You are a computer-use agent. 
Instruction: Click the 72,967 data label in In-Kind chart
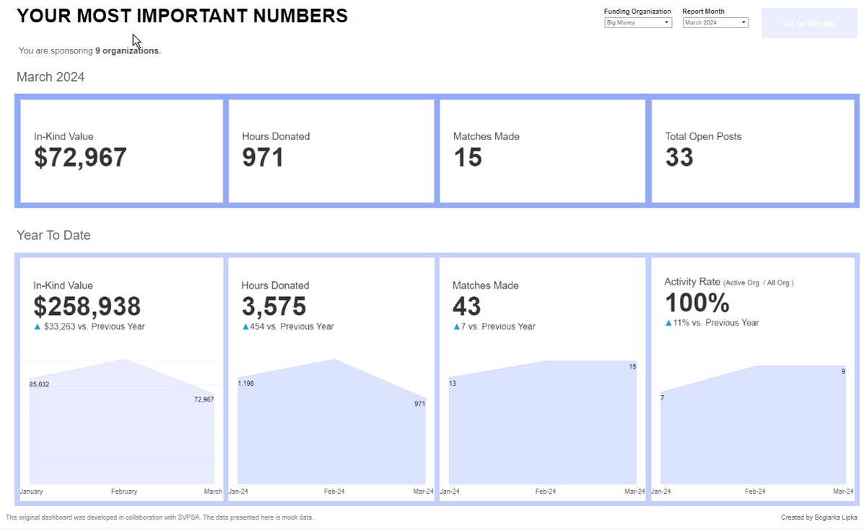coord(204,400)
